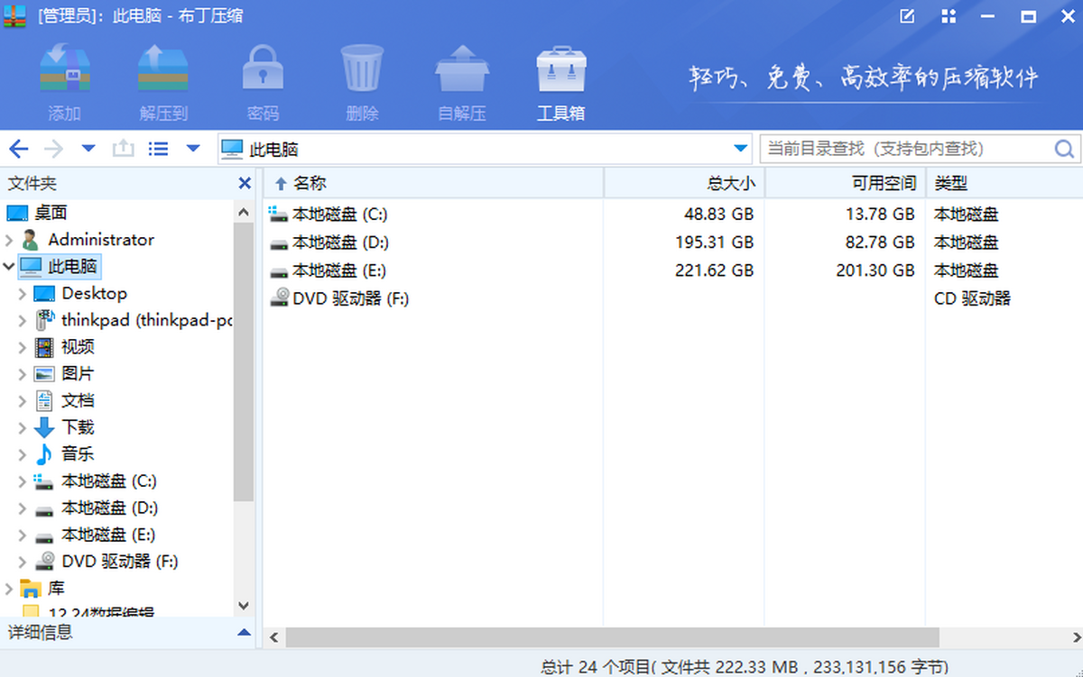The height and width of the screenshot is (677, 1083).
Task: Click the file list horizontal scrollbar thumb
Action: [x=613, y=637]
